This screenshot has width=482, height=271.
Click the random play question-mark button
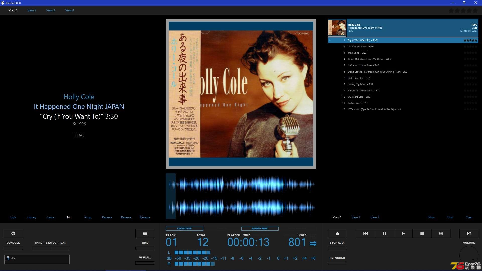(x=469, y=233)
